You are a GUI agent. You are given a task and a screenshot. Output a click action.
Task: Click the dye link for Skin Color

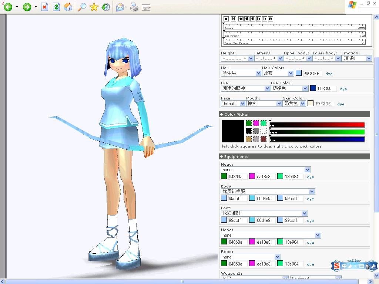click(341, 104)
